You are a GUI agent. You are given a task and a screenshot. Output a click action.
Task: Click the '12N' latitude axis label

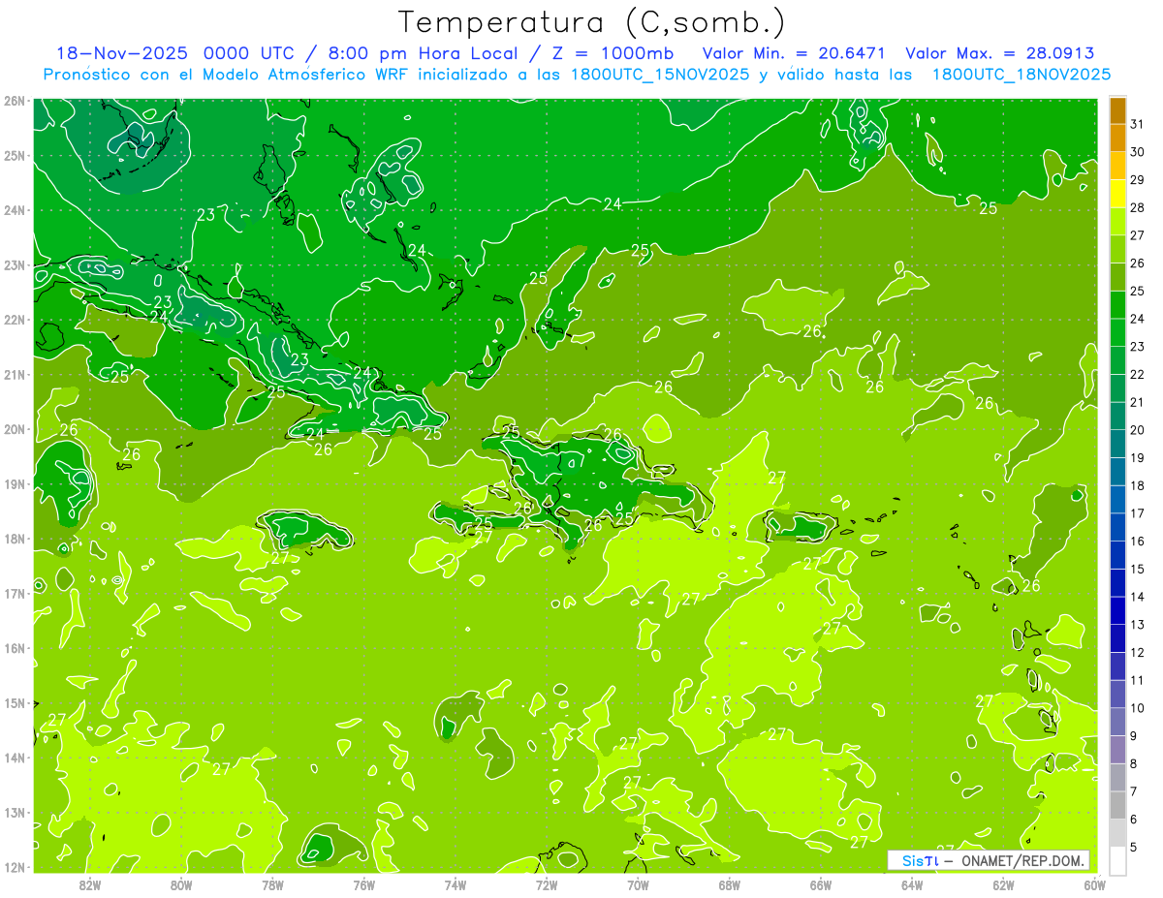pyautogui.click(x=14, y=867)
